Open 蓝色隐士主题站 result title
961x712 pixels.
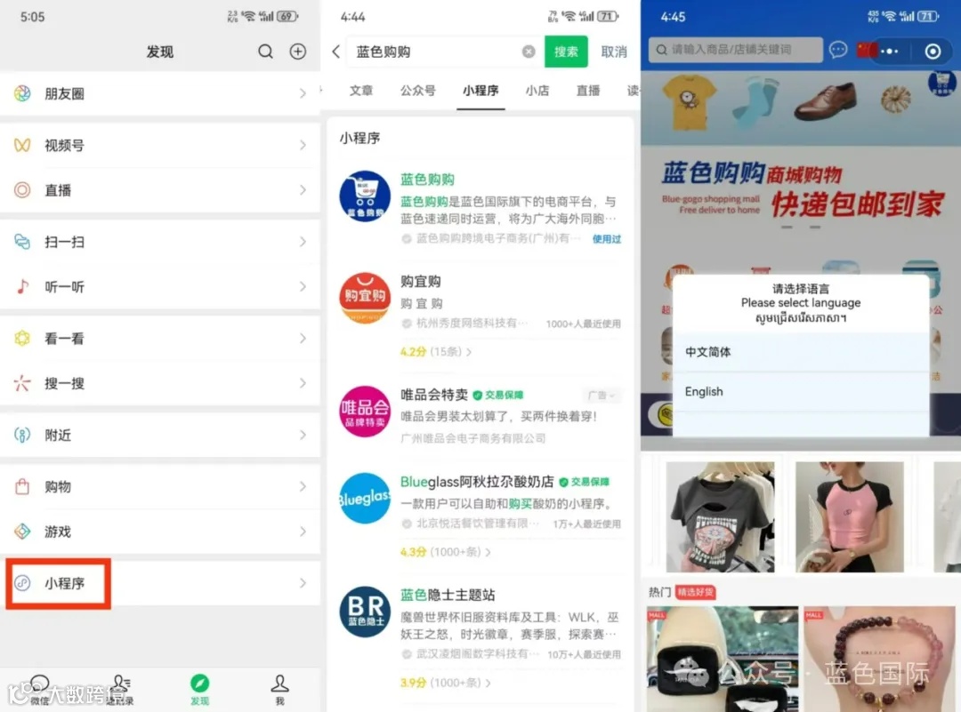pyautogui.click(x=448, y=595)
